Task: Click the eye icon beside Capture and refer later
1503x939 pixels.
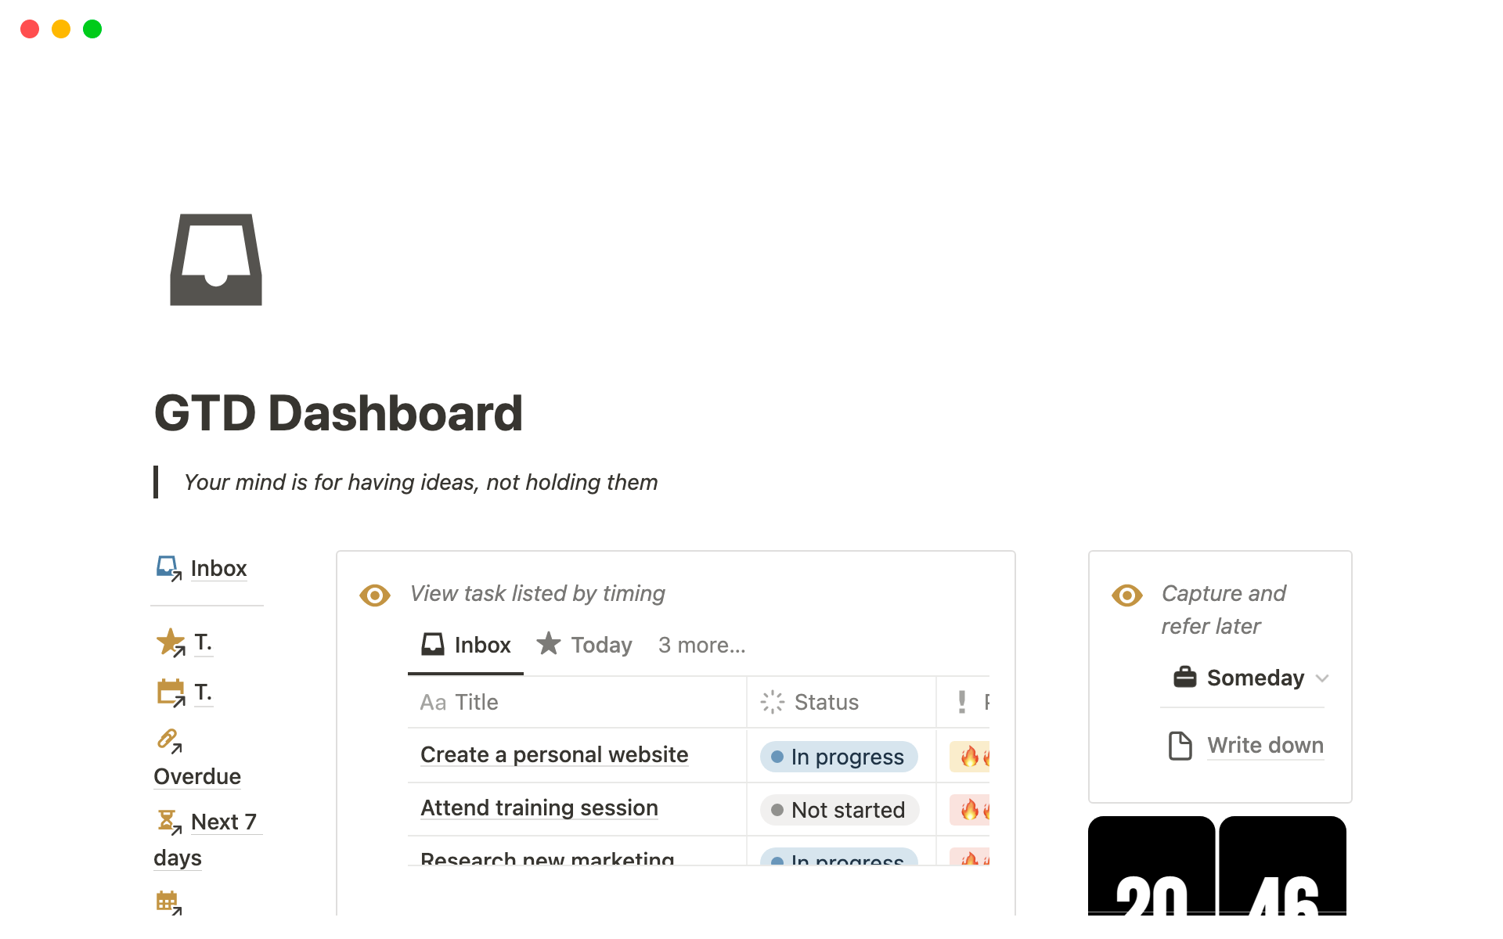Action: 1126,595
